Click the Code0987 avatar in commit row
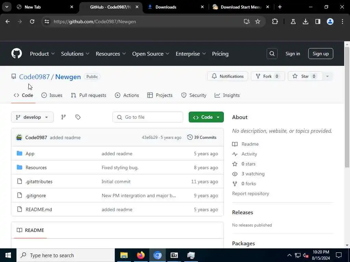 coord(19,137)
